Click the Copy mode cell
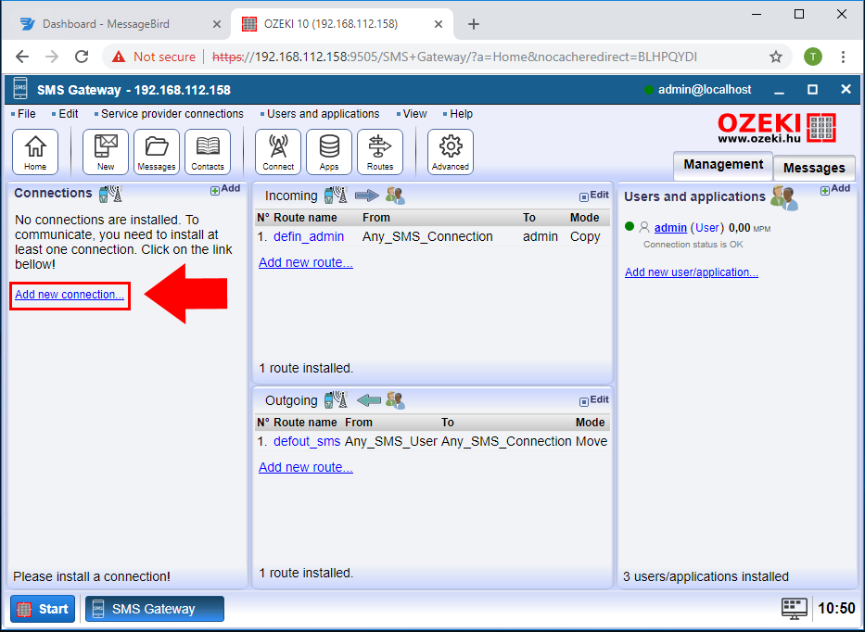This screenshot has height=632, width=865. 585,236
